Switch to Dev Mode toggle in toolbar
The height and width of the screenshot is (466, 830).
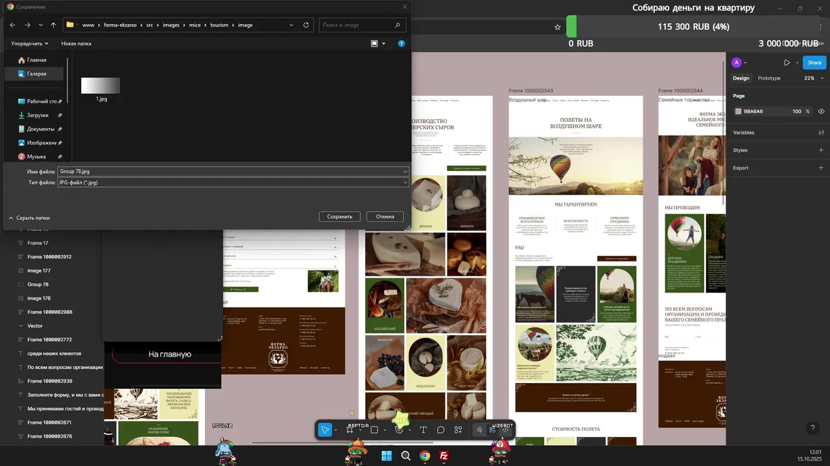point(506,430)
